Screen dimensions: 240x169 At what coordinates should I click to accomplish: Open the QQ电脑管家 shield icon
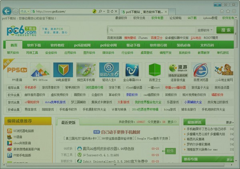[x=63, y=70]
